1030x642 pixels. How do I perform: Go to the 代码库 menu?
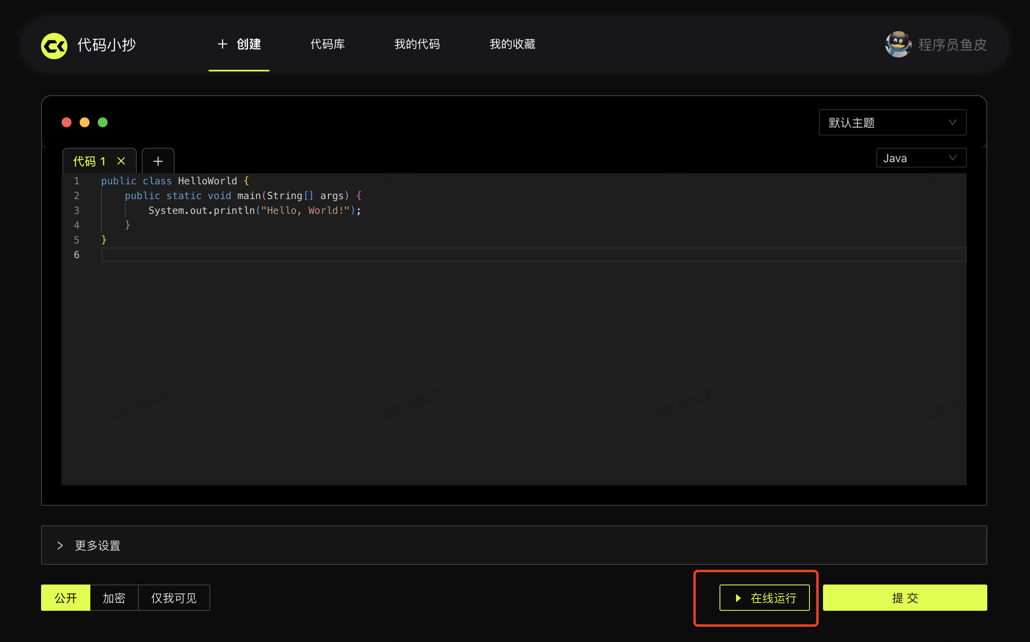[x=327, y=44]
